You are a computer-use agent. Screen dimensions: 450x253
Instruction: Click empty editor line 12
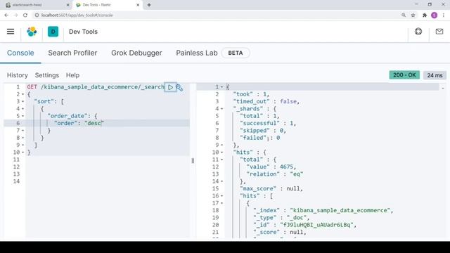(108, 167)
